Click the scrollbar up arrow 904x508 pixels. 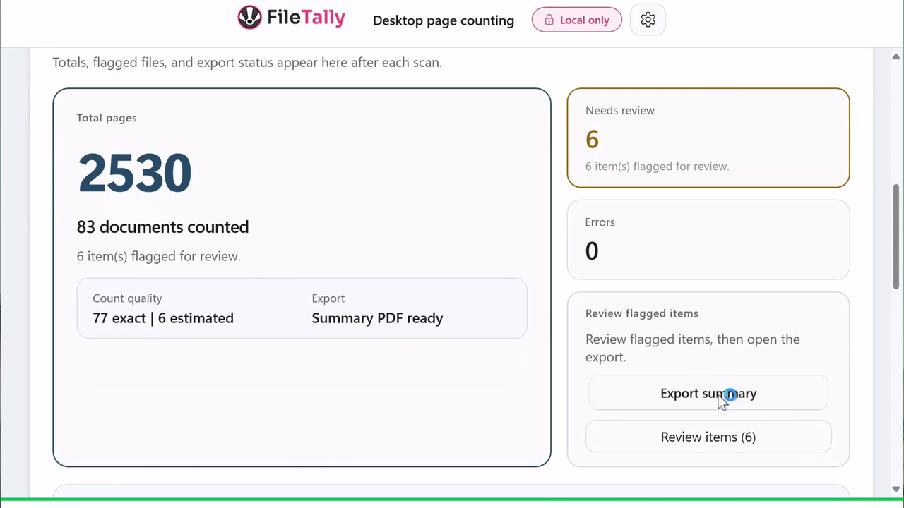click(x=897, y=56)
